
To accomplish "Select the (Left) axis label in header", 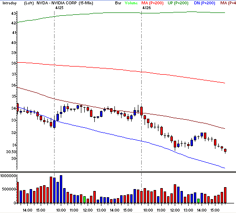I will [x=29, y=3].
